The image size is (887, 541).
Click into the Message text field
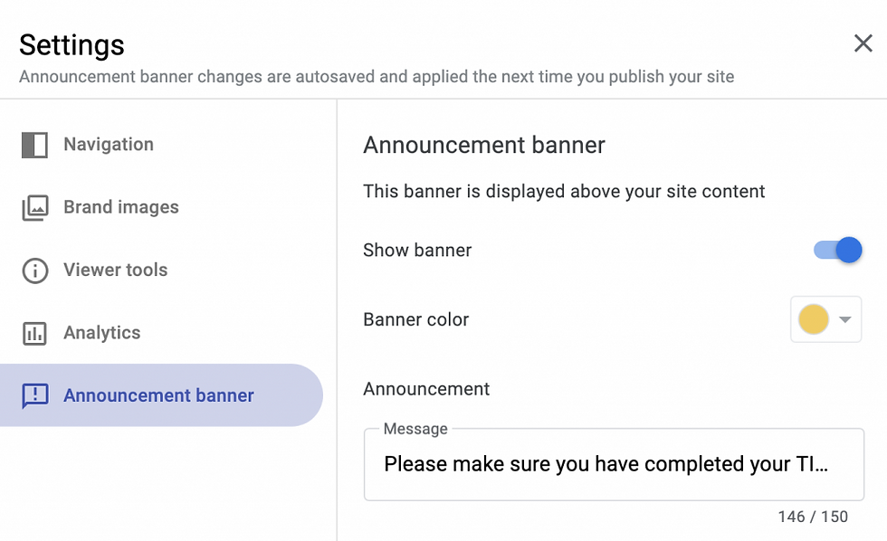tap(614, 464)
